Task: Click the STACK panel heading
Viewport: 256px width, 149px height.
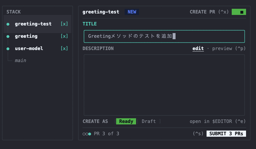Action: tap(13, 12)
